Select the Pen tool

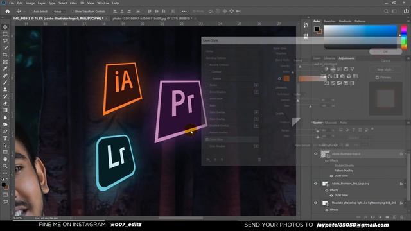5,131
